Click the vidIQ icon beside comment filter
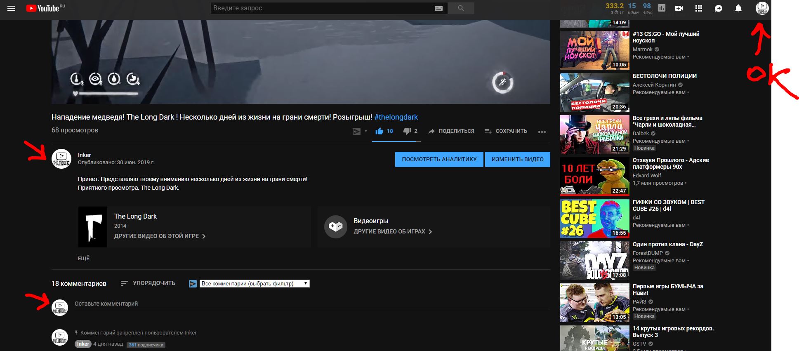Screen dimensions: 799x351 [193, 284]
